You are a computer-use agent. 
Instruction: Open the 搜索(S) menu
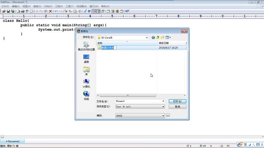pyautogui.click(x=37, y=7)
